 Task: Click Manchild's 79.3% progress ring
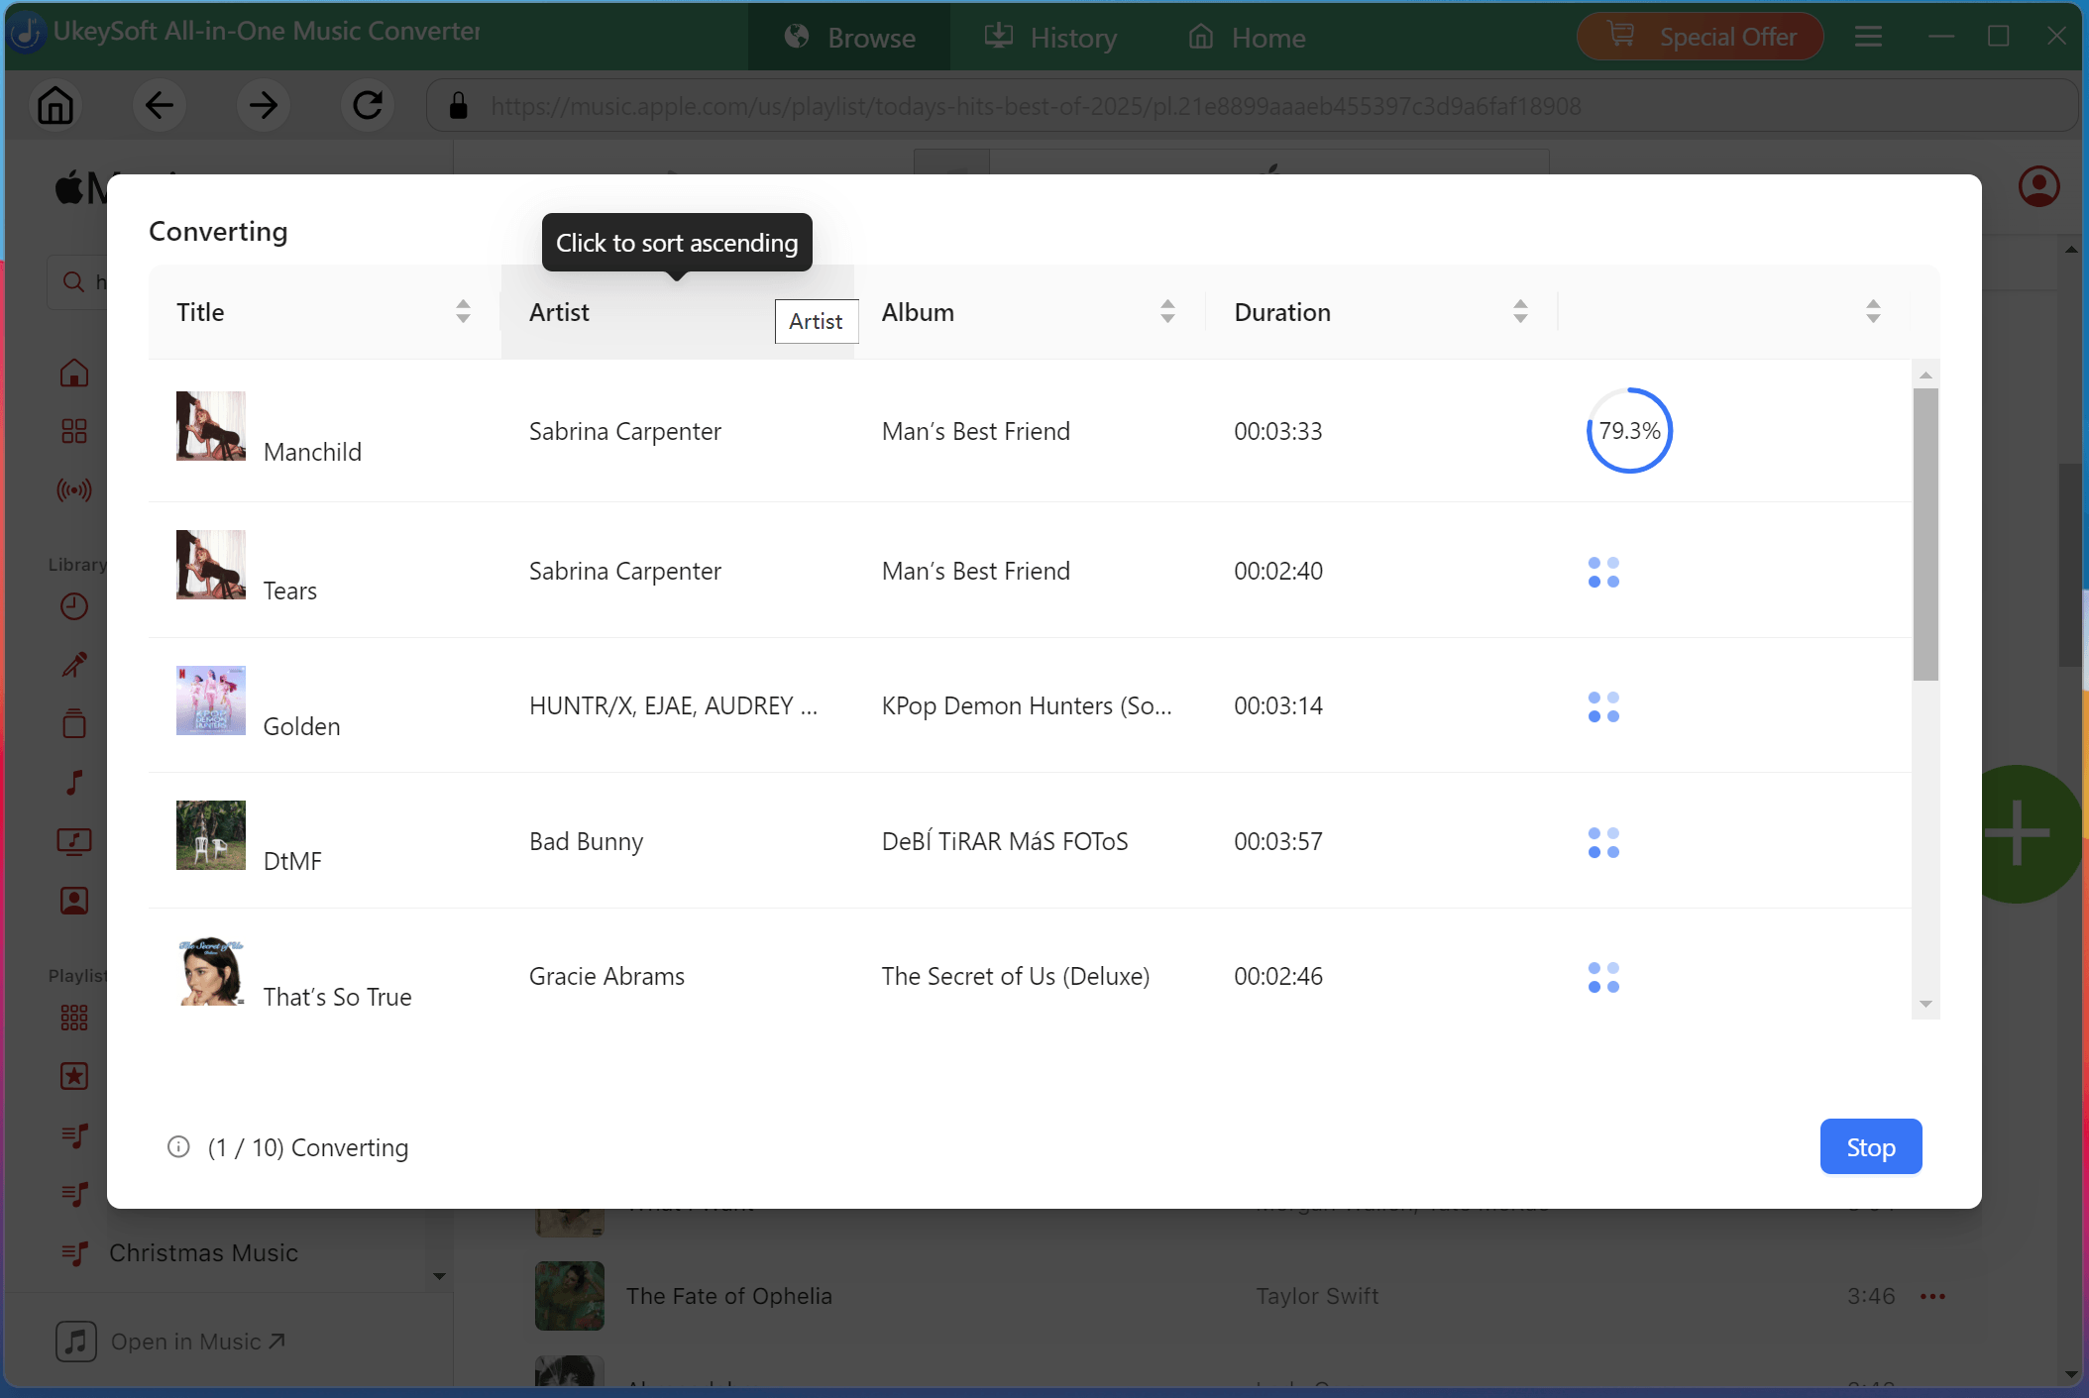pos(1628,431)
